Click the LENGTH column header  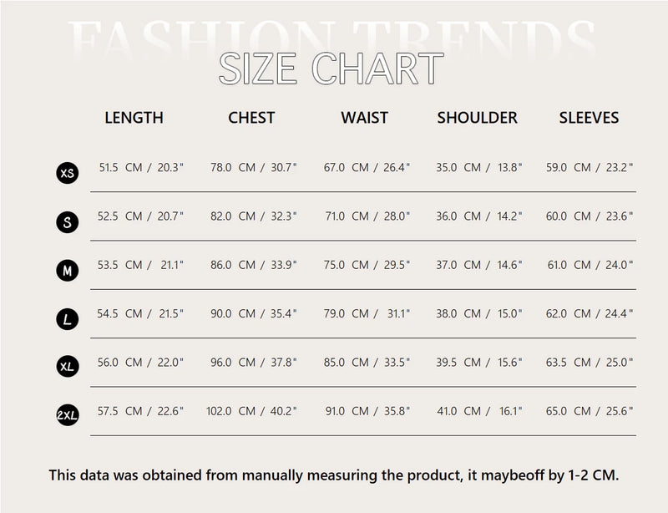coord(134,118)
